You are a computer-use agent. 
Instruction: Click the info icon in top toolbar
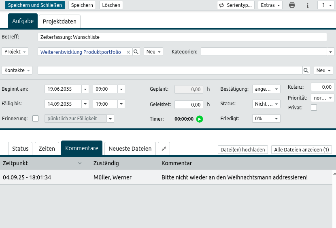308,5
